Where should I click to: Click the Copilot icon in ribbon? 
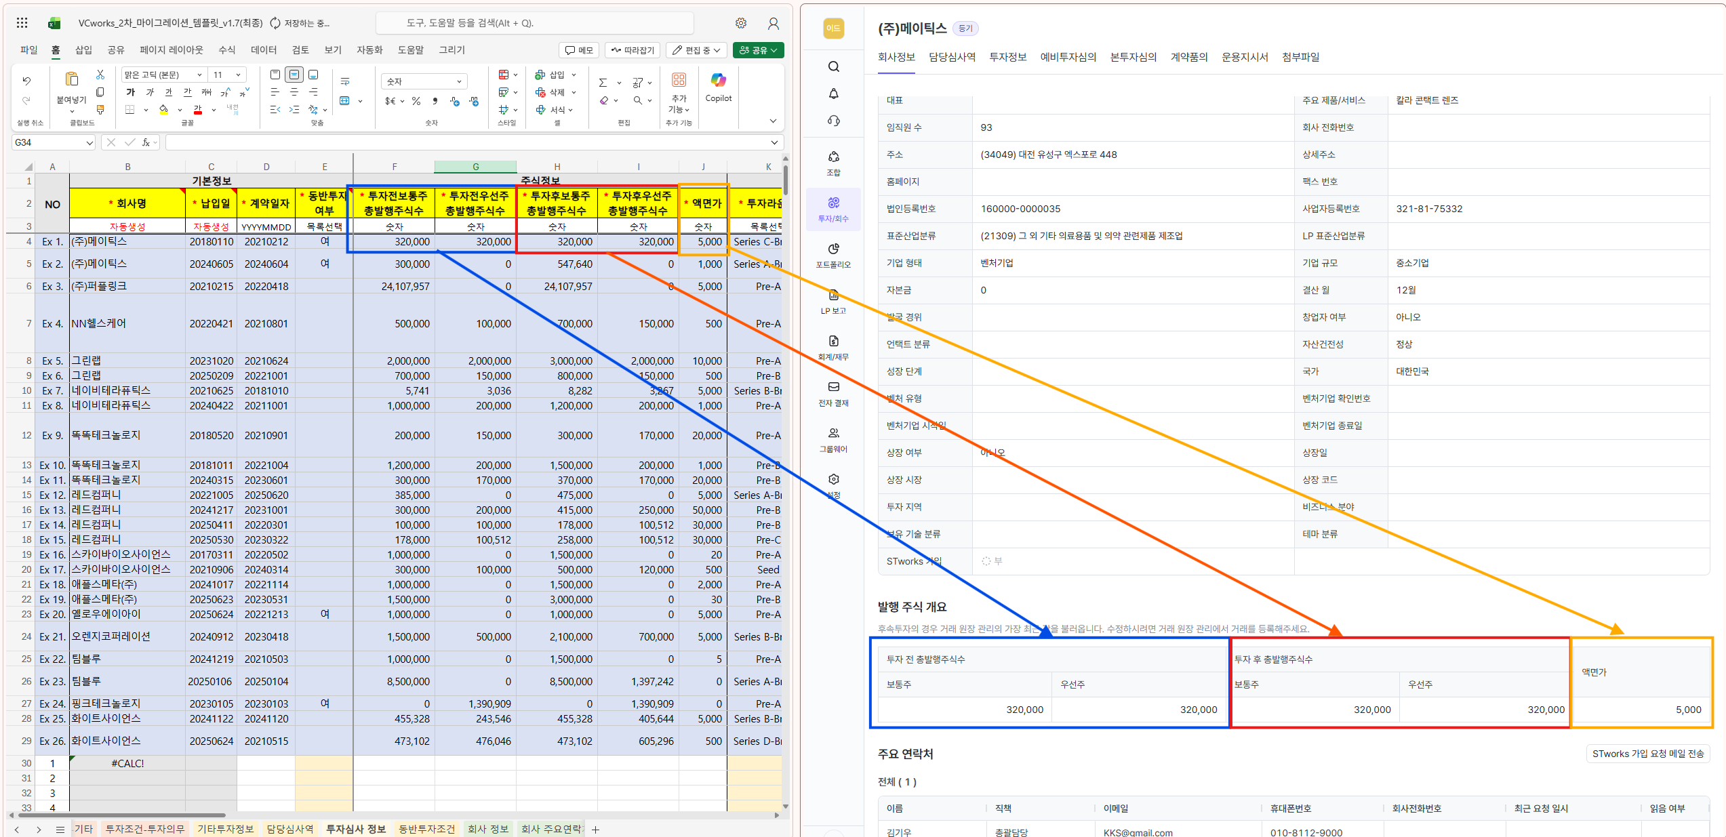[718, 81]
